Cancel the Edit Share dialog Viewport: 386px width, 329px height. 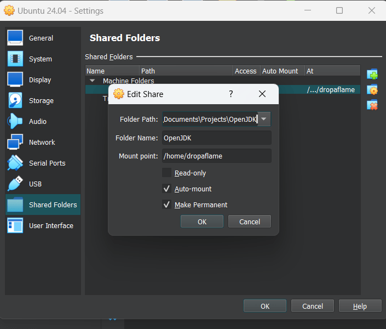click(x=250, y=222)
